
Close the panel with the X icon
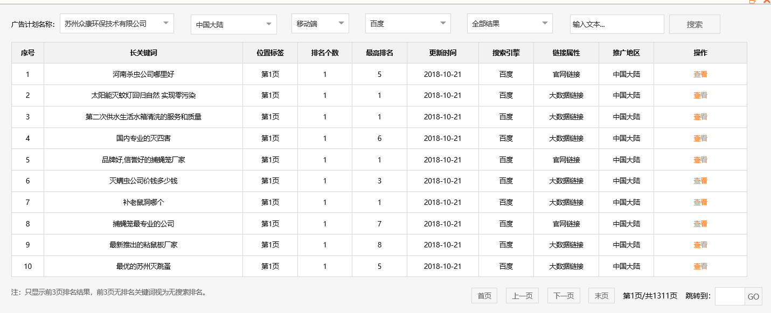click(766, 3)
